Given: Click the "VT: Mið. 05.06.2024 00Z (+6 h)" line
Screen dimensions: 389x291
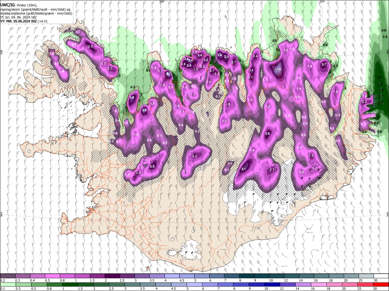Looking at the screenshot, I should (x=24, y=21).
